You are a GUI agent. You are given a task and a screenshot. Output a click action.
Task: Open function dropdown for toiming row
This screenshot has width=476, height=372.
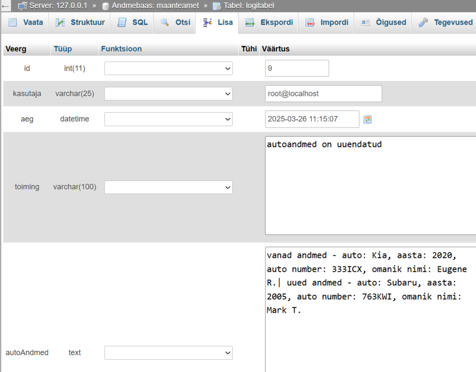tap(168, 187)
